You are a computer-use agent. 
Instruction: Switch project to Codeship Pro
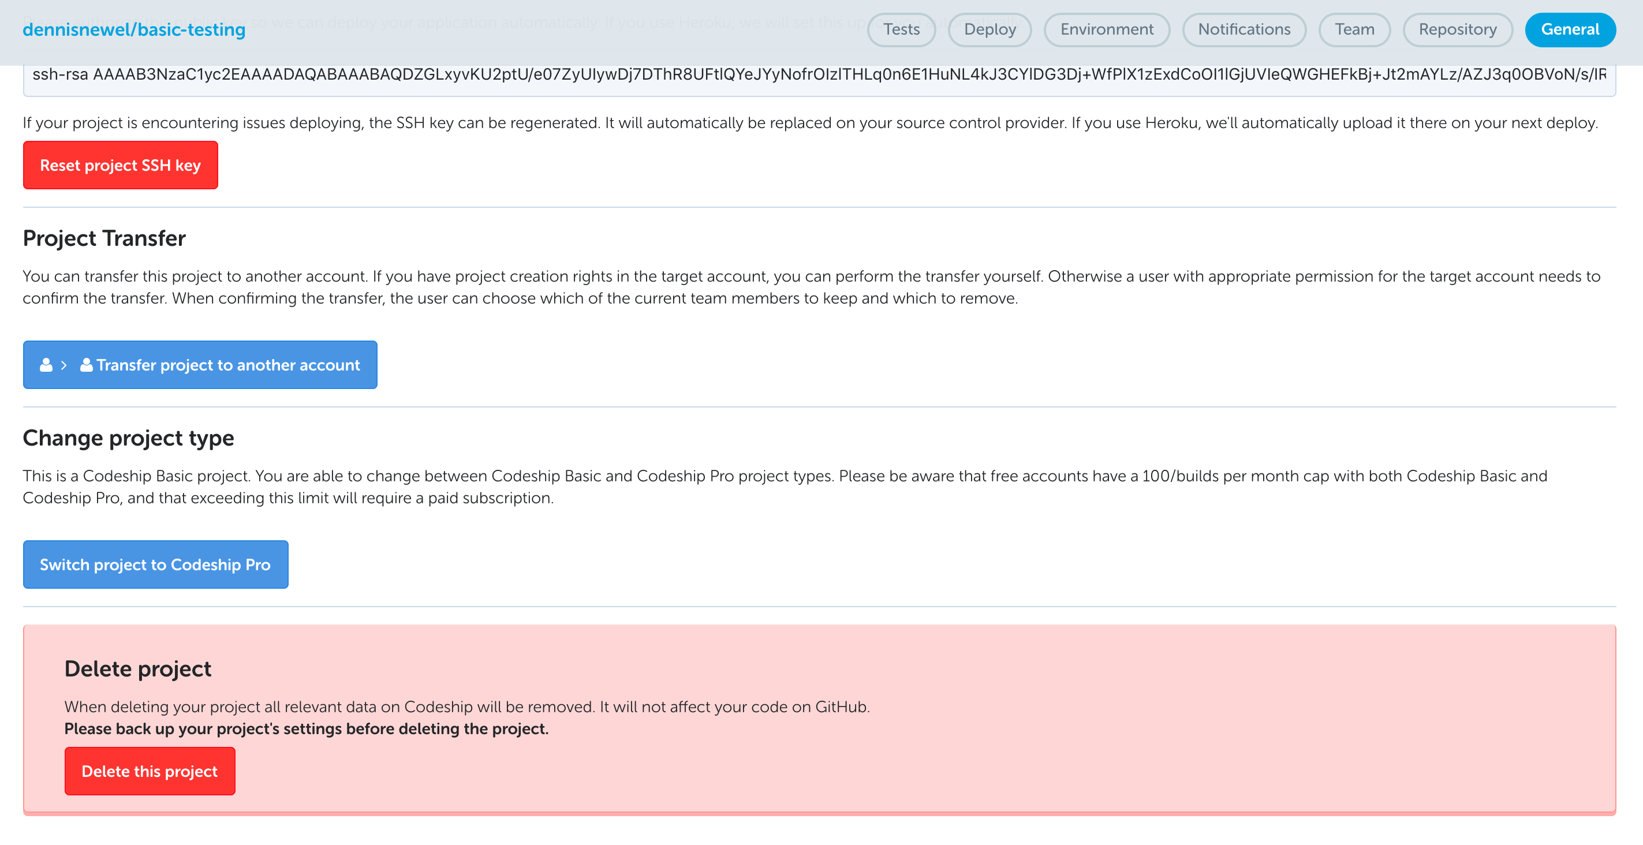click(156, 564)
